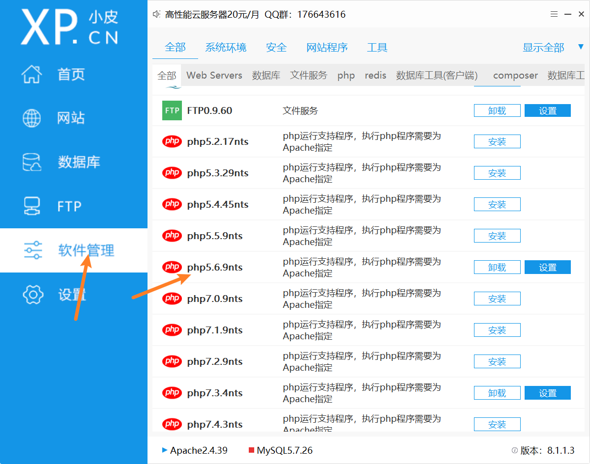Click the FTP computer icon in sidebar

coord(32,206)
